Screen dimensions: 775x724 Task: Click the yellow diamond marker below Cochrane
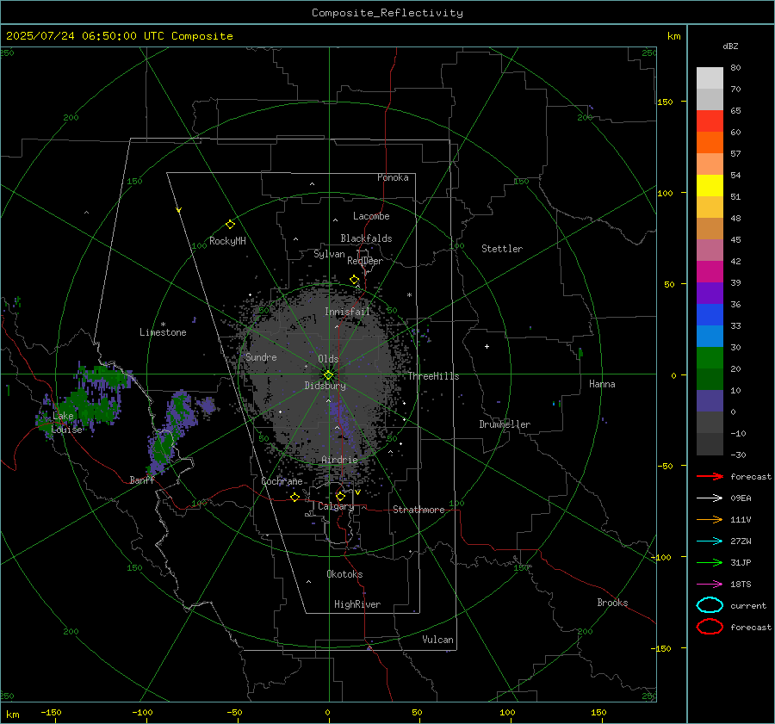[x=294, y=497]
